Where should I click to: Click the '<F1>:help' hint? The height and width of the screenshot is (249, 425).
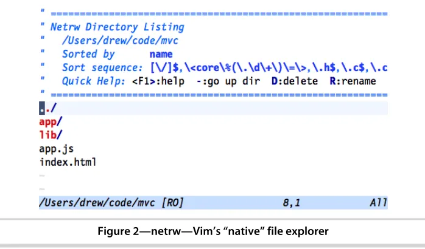coord(158,81)
